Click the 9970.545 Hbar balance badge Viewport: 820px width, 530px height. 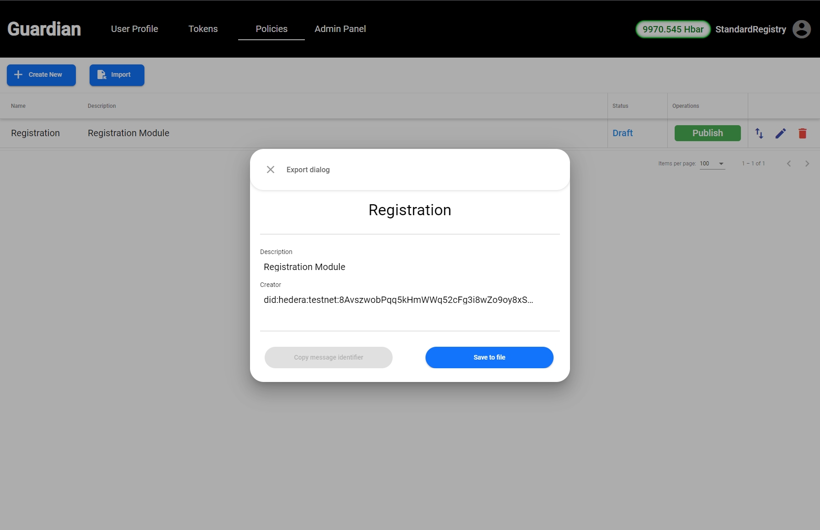coord(672,29)
